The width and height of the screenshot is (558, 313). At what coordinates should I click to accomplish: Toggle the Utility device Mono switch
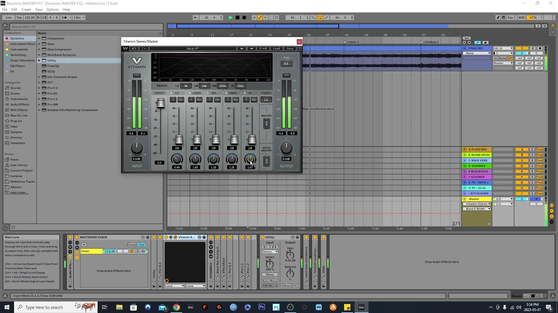pos(270,275)
